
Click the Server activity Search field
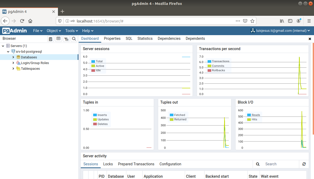(281, 164)
